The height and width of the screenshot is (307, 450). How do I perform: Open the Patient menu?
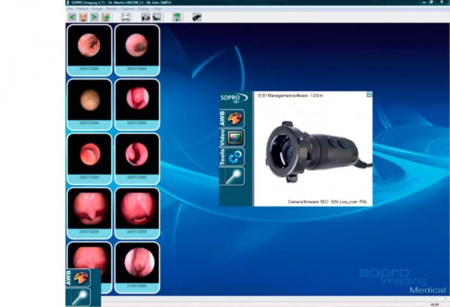pyautogui.click(x=82, y=9)
